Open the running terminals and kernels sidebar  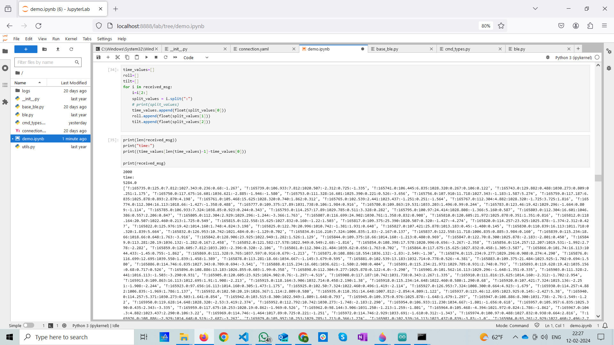(5, 68)
